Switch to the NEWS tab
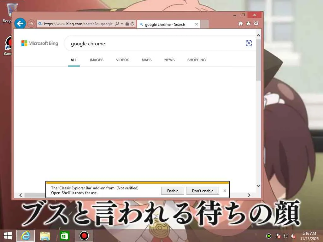Viewport: 323px width, 242px height. (x=169, y=60)
